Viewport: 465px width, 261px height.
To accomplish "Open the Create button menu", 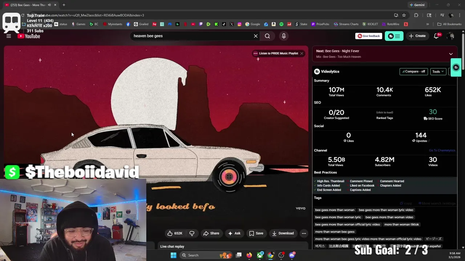I will click(417, 36).
